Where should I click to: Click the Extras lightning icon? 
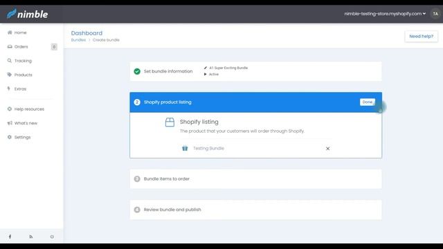click(9, 89)
